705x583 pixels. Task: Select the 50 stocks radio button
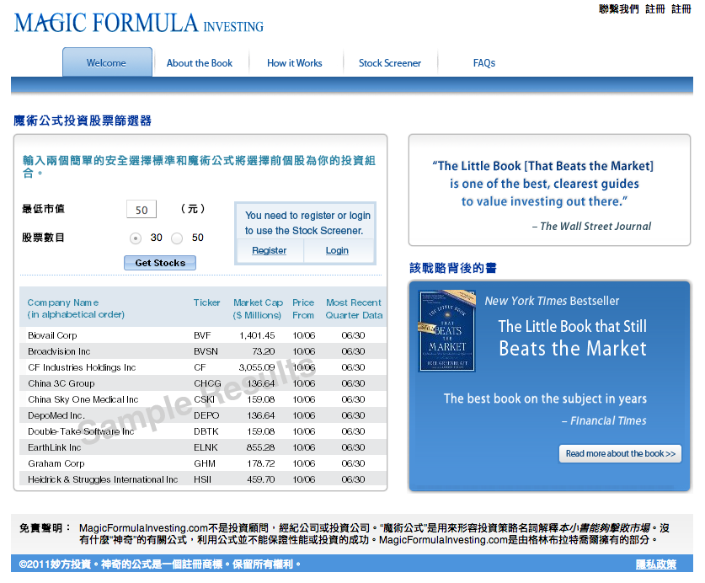click(177, 238)
